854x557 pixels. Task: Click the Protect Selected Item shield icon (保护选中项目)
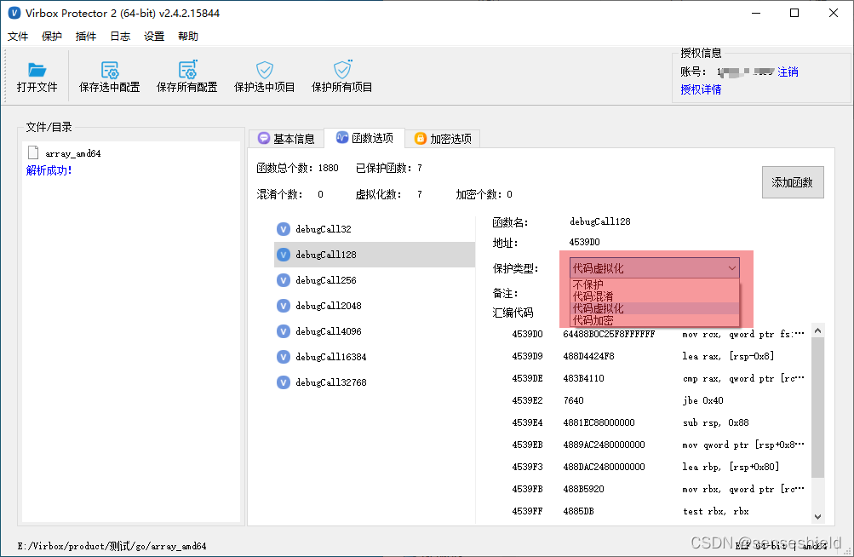tap(265, 69)
